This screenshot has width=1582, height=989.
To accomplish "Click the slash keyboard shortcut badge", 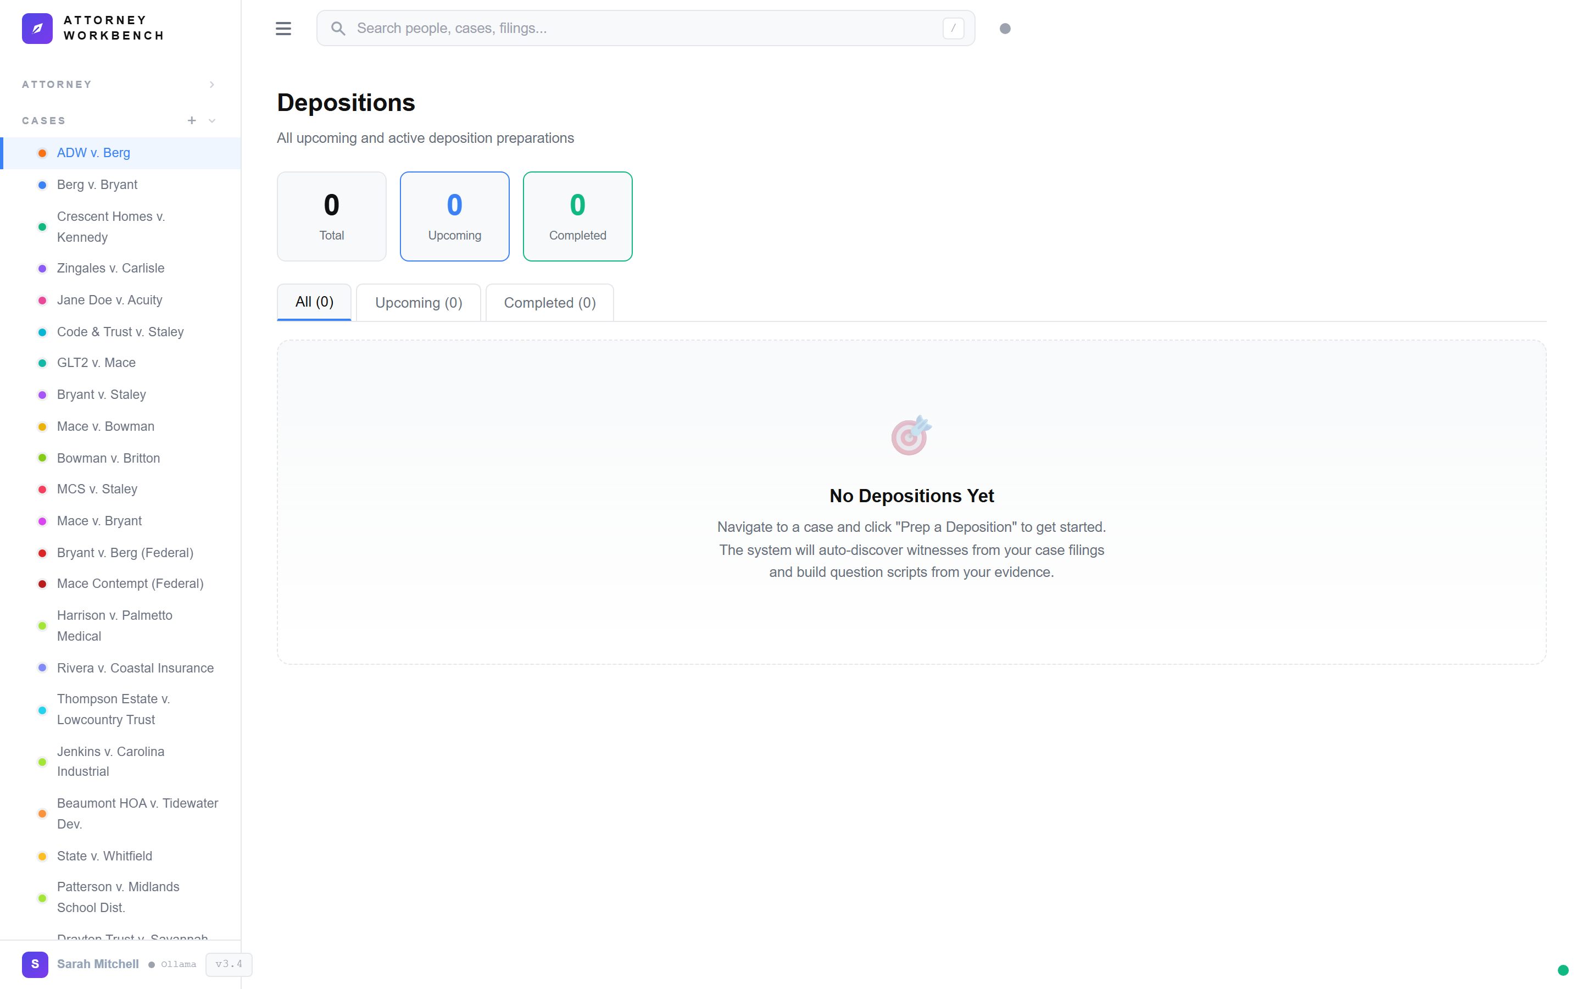I will [952, 27].
